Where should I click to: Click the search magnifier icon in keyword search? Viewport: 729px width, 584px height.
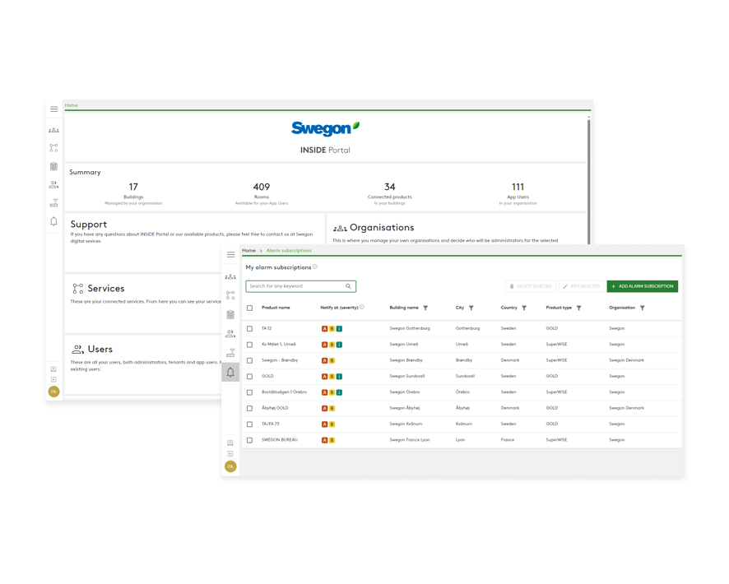pos(349,285)
